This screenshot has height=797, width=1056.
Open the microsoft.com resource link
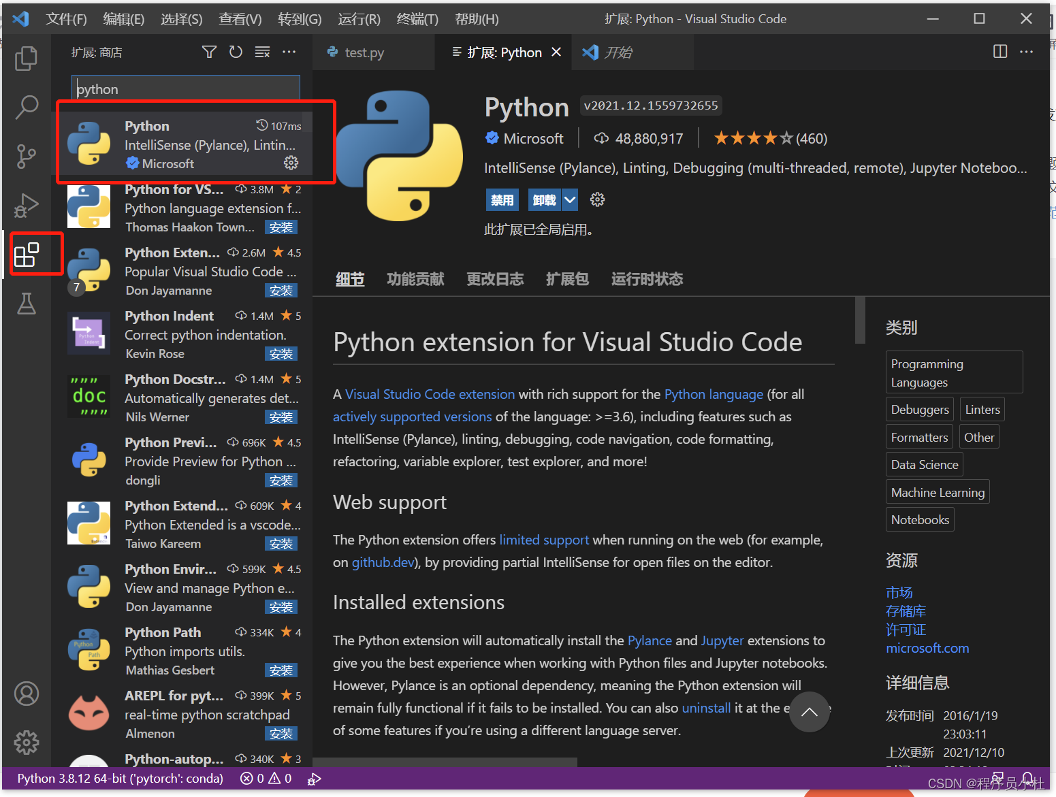[927, 648]
